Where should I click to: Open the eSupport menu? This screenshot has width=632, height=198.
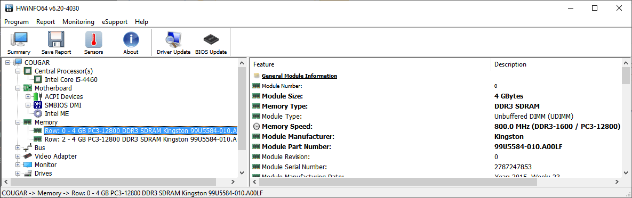[x=115, y=22]
